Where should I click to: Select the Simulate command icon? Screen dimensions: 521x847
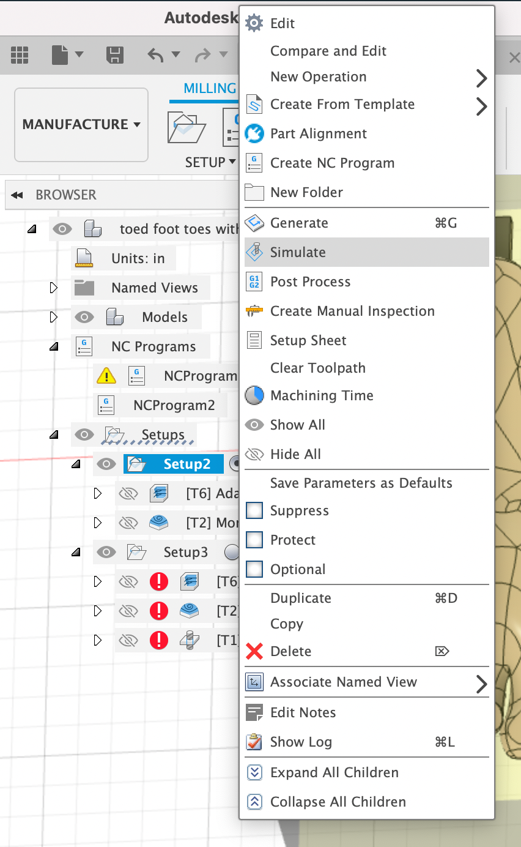[254, 252]
